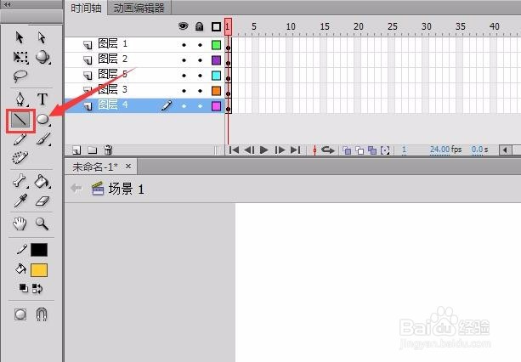Open the black stroke color swatch
The width and height of the screenshot is (521, 362).
pos(39,250)
